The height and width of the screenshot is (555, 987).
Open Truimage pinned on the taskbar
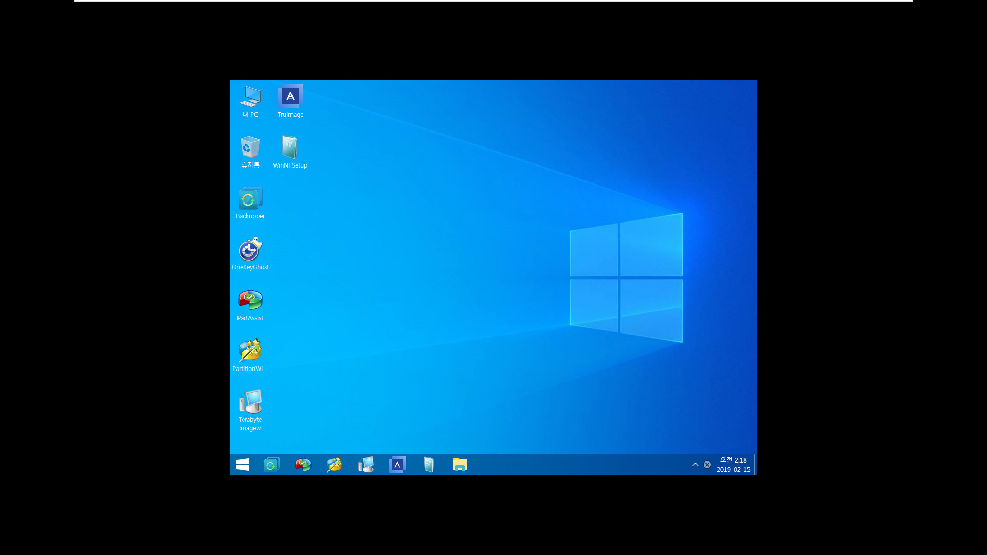397,465
